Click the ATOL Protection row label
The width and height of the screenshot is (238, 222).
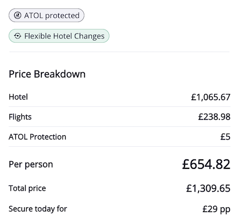click(x=37, y=137)
